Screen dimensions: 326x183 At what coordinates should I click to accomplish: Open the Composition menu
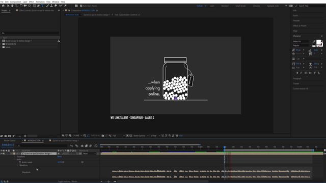pyautogui.click(x=16, y=2)
